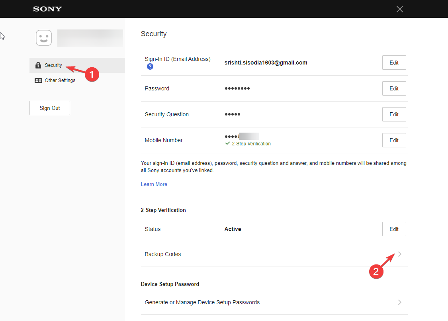The height and width of the screenshot is (321, 448).
Task: Click the Sony logo
Action: pyautogui.click(x=47, y=9)
